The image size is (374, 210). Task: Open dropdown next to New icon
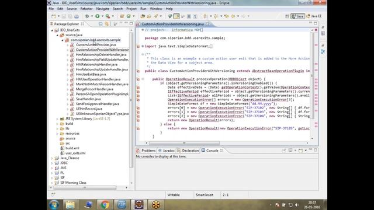58,16
